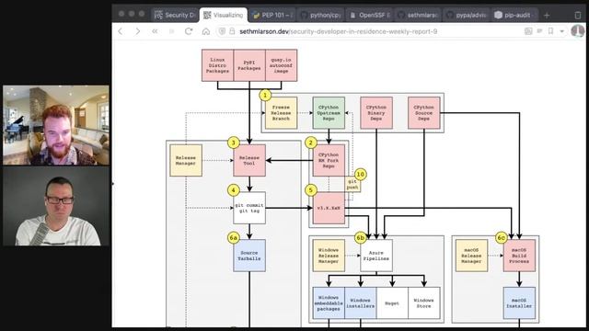Click the CPython RM Fork Repo box
589x331 pixels.
(329, 161)
